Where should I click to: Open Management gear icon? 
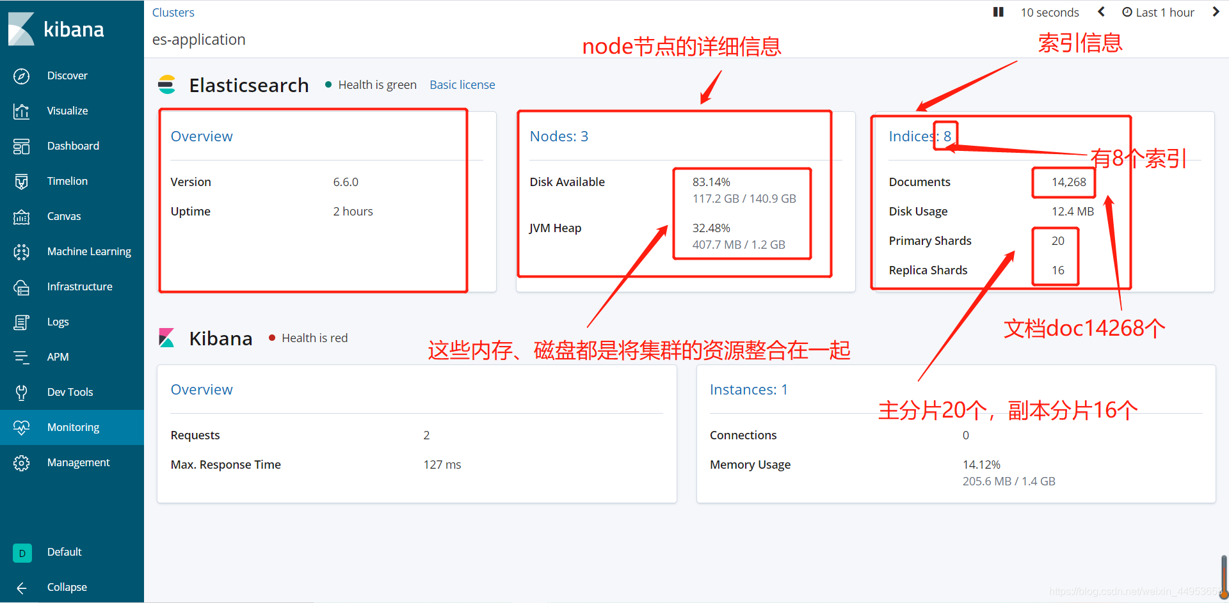[x=21, y=463]
